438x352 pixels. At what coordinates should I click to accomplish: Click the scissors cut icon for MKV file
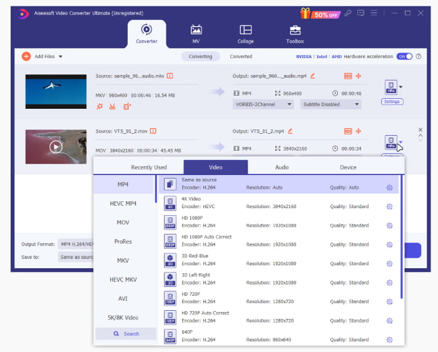(x=112, y=106)
